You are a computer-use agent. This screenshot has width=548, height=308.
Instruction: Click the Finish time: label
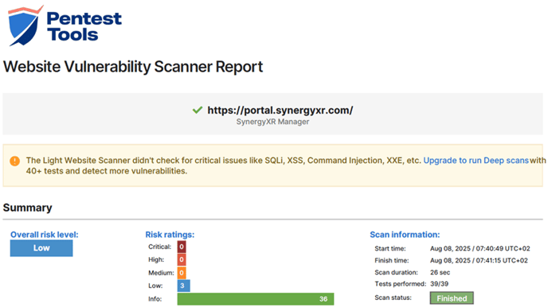pos(391,260)
